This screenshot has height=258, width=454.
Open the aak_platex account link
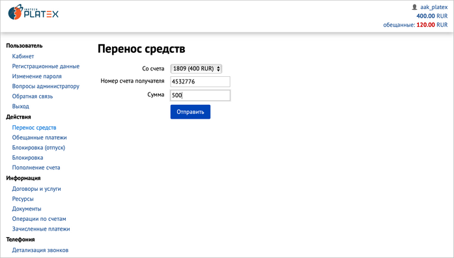(x=434, y=7)
